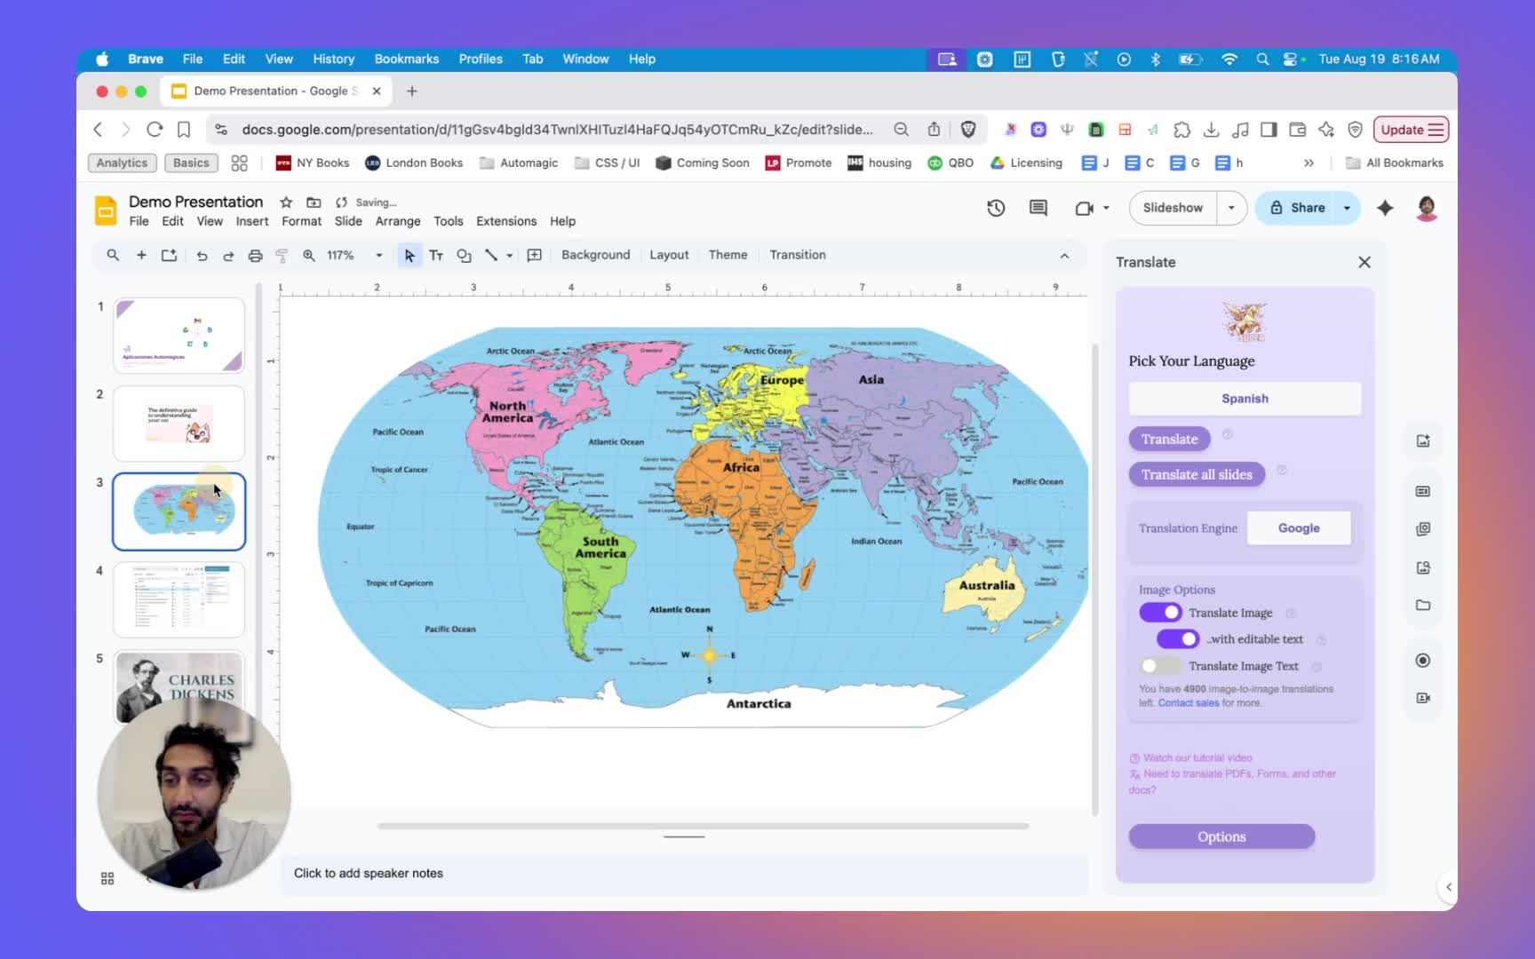
Task: Open the Extensions menu
Action: click(505, 221)
